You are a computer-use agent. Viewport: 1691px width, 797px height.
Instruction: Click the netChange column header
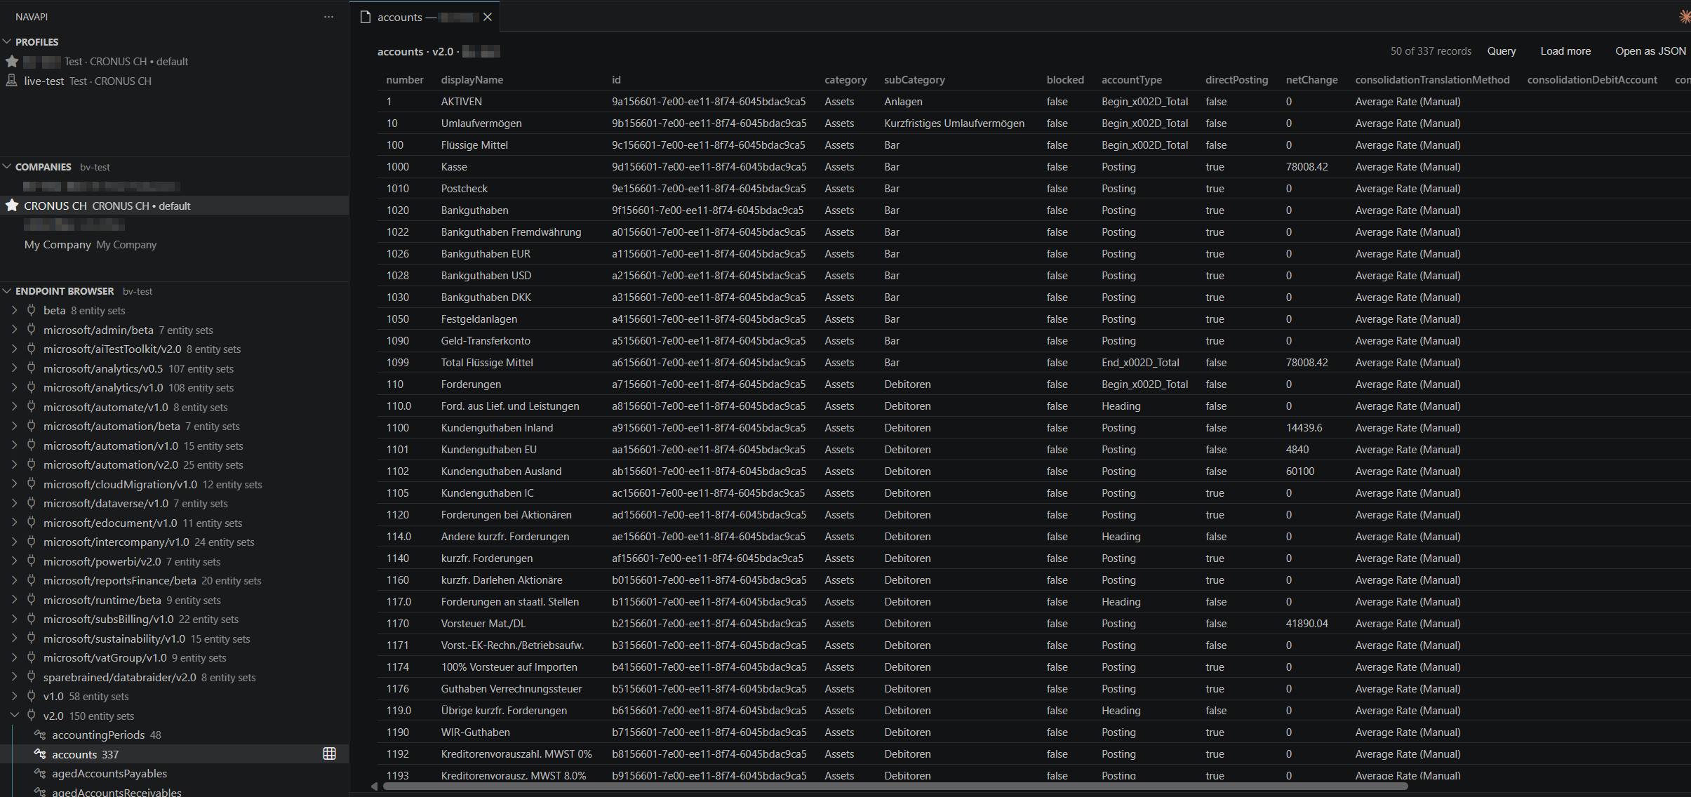(1311, 79)
